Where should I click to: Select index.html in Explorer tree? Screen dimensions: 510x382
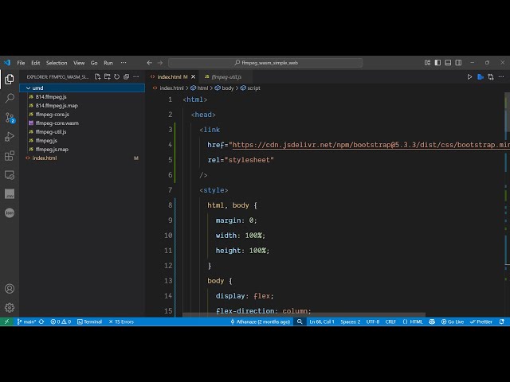click(x=82, y=158)
